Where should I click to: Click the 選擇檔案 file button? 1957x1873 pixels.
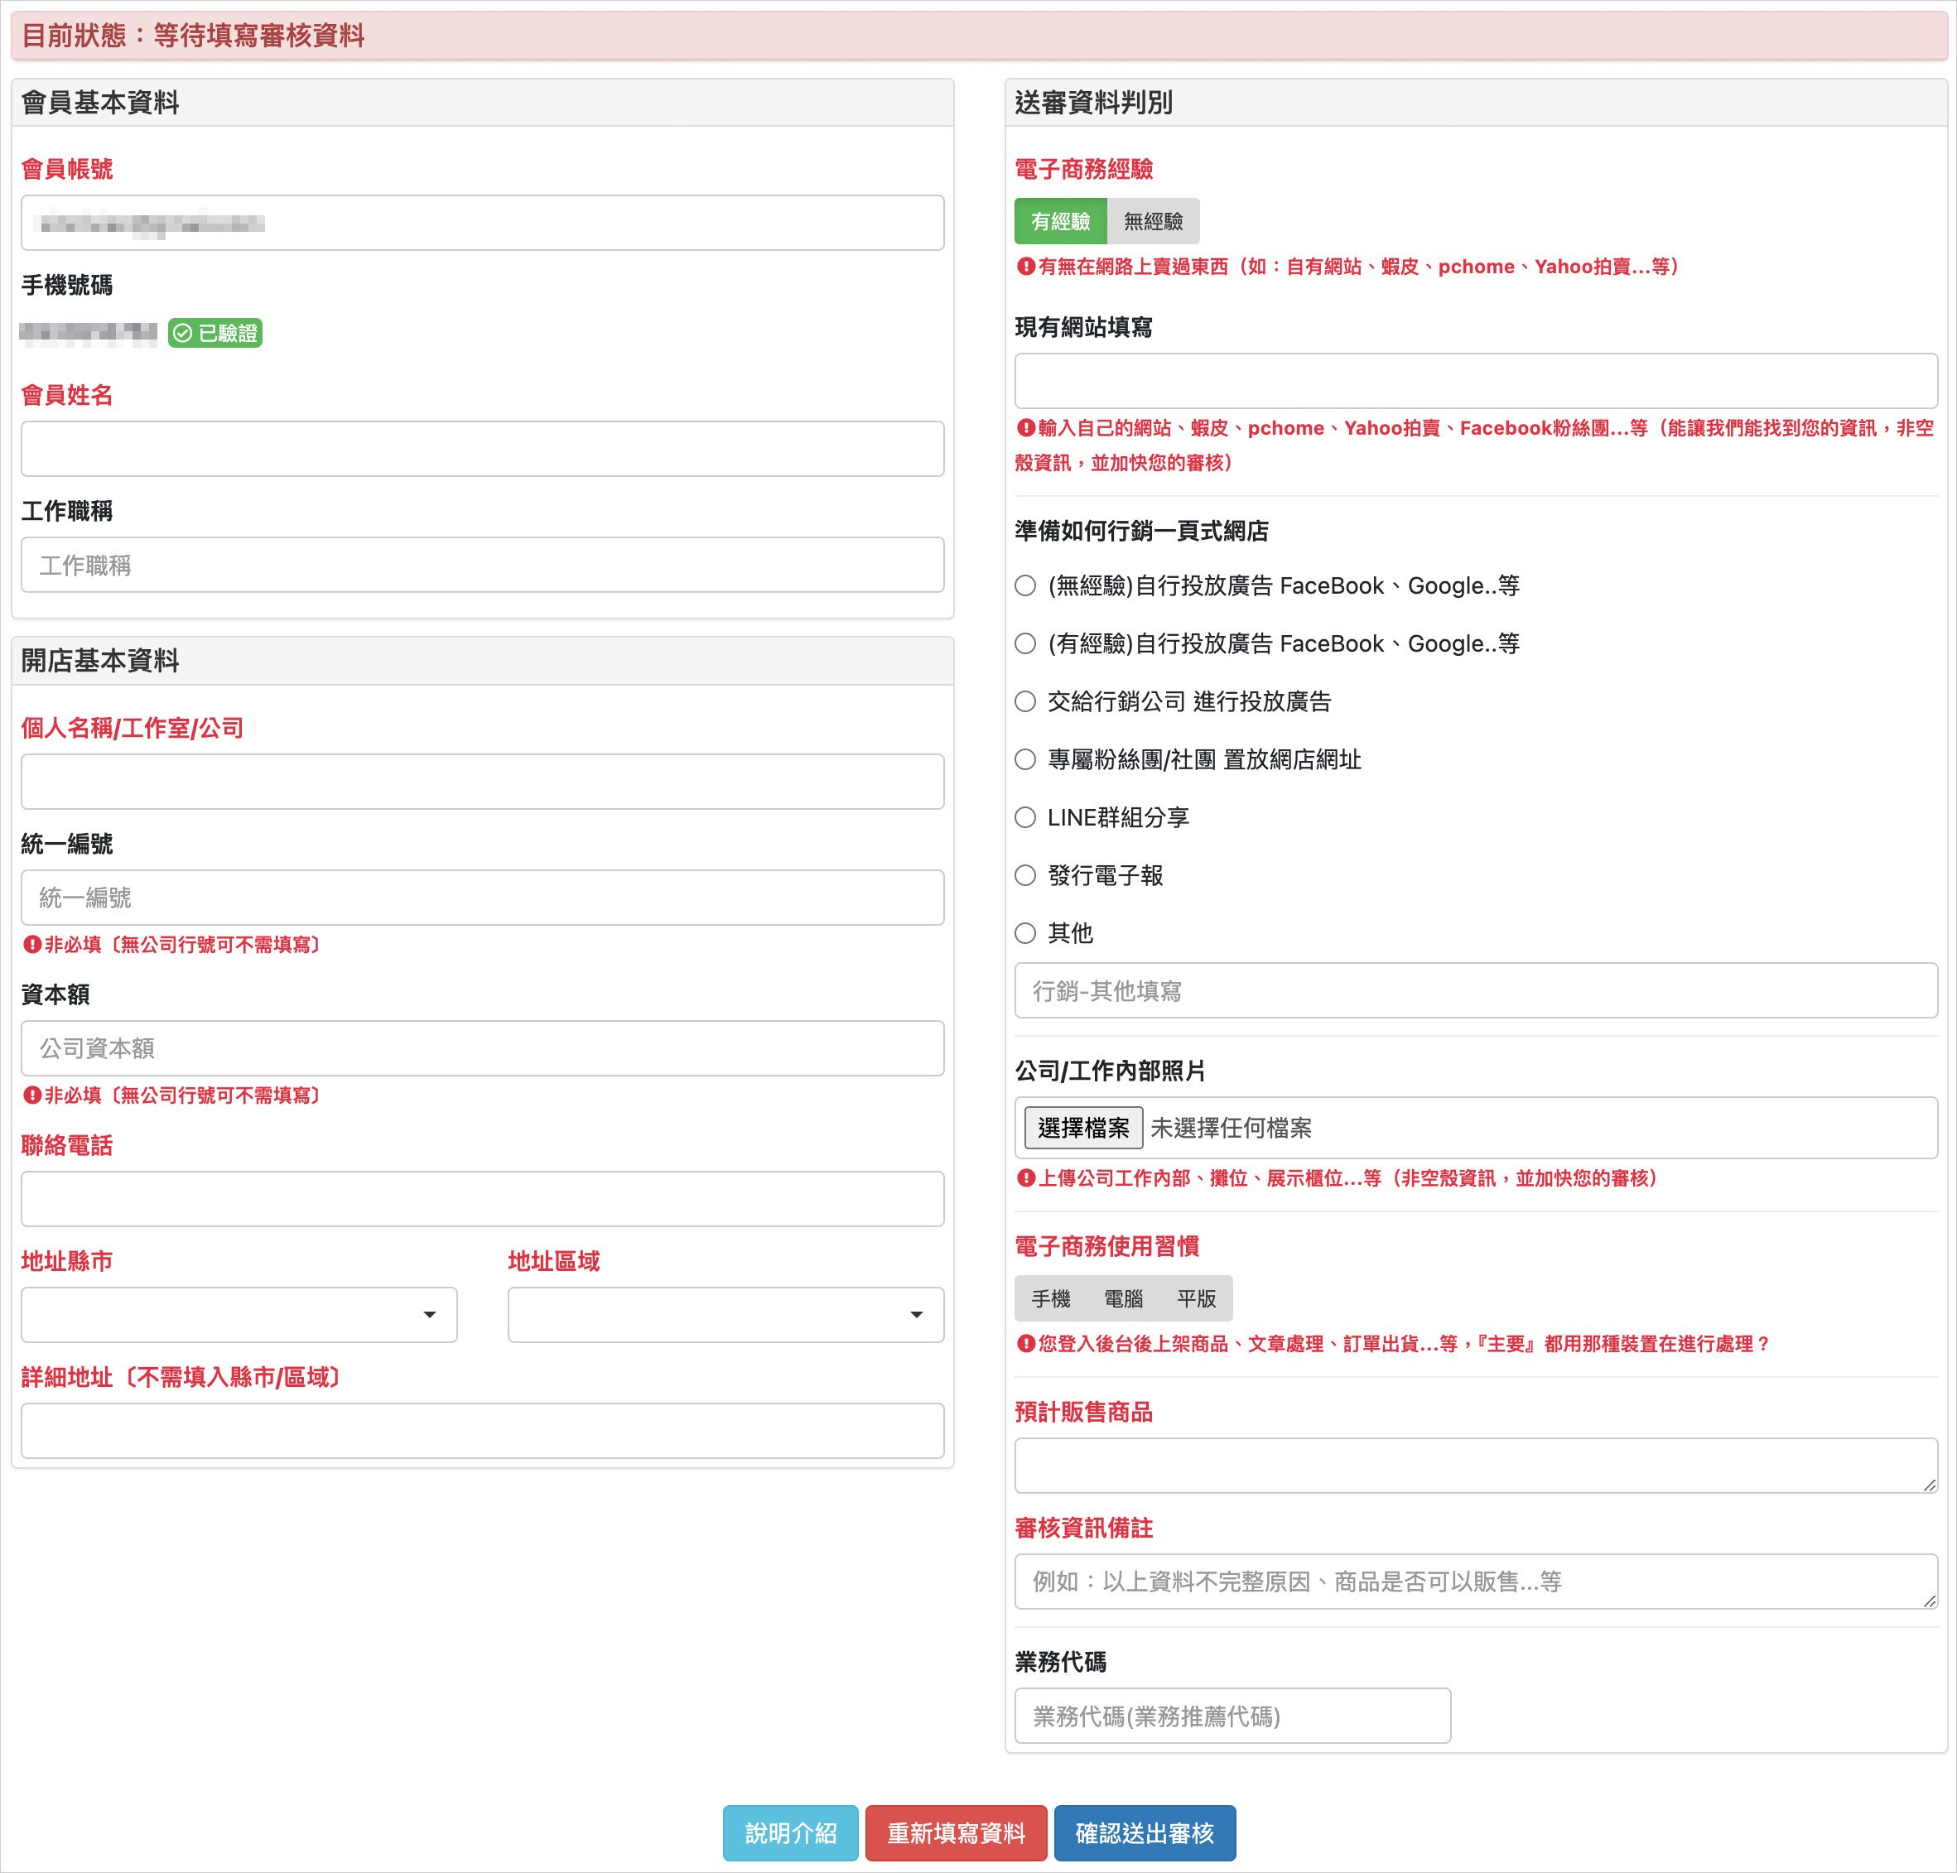(1083, 1129)
